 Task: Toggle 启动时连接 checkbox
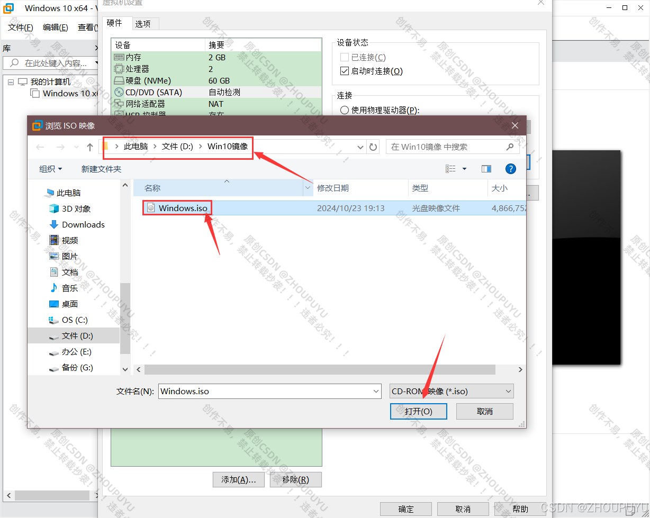tap(345, 71)
